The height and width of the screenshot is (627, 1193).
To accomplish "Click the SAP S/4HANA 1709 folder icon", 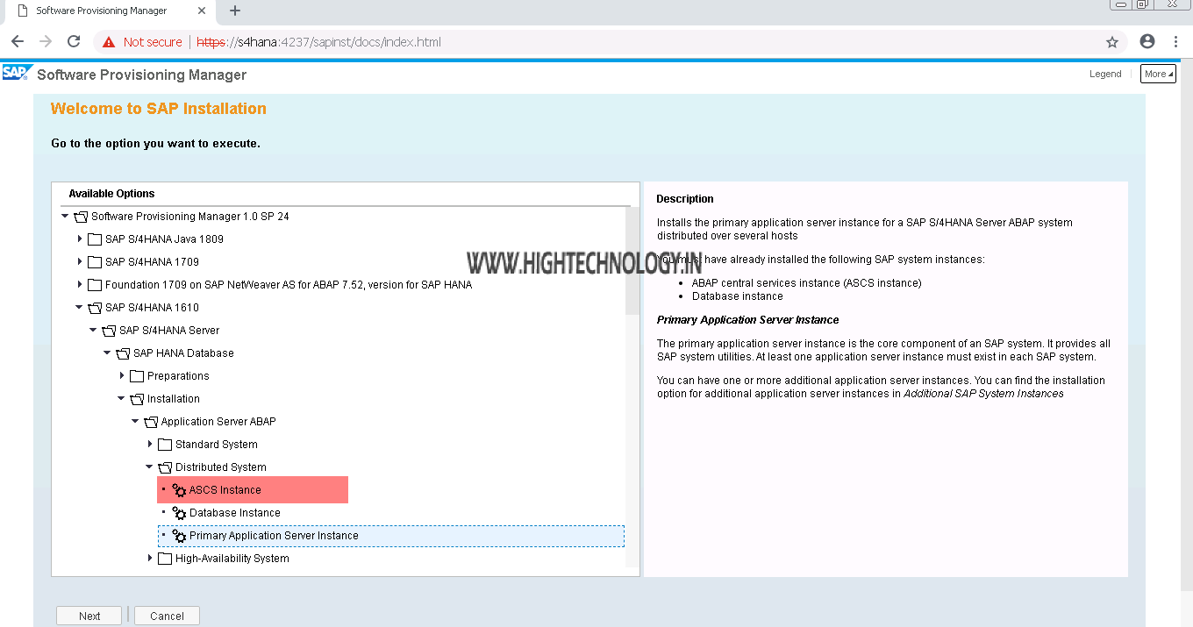I will [x=95, y=262].
